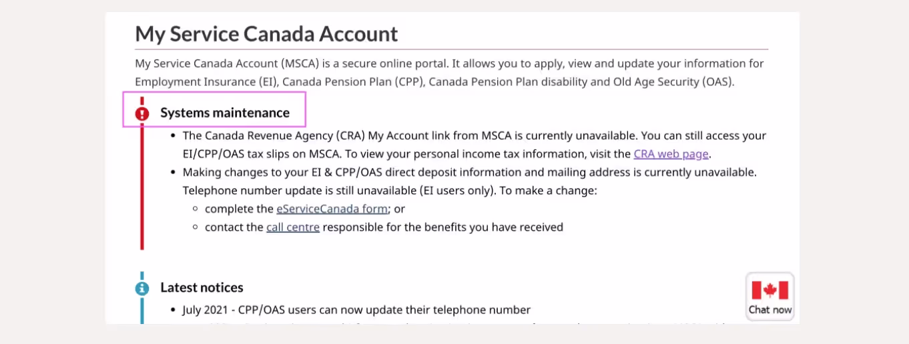Click the blue info icon beside Latest notices
Screen dimensions: 909x344
142,288
